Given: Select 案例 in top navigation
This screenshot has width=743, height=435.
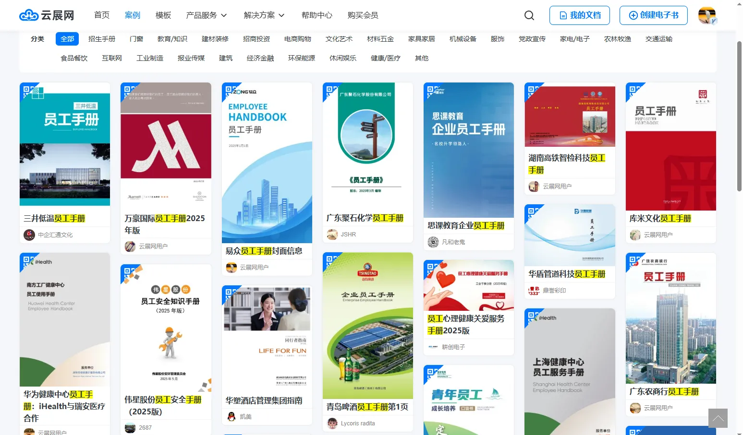Looking at the screenshot, I should (133, 15).
